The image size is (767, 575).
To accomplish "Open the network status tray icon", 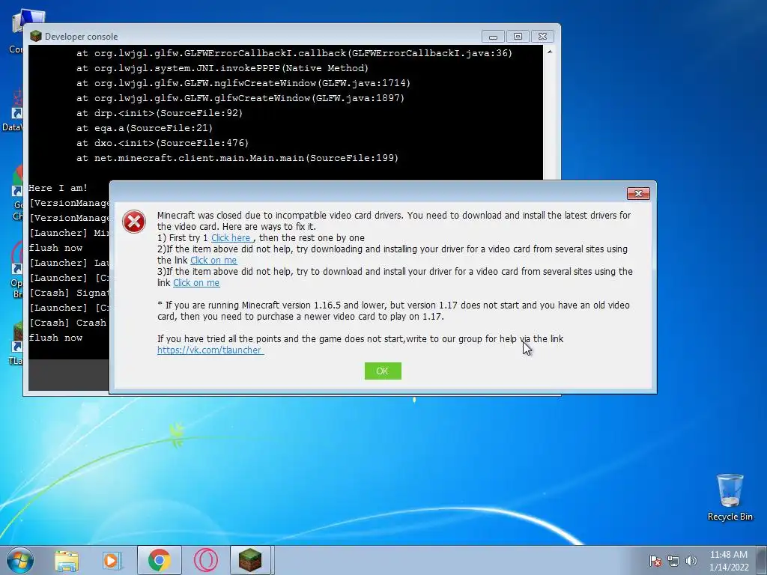I will coord(673,561).
